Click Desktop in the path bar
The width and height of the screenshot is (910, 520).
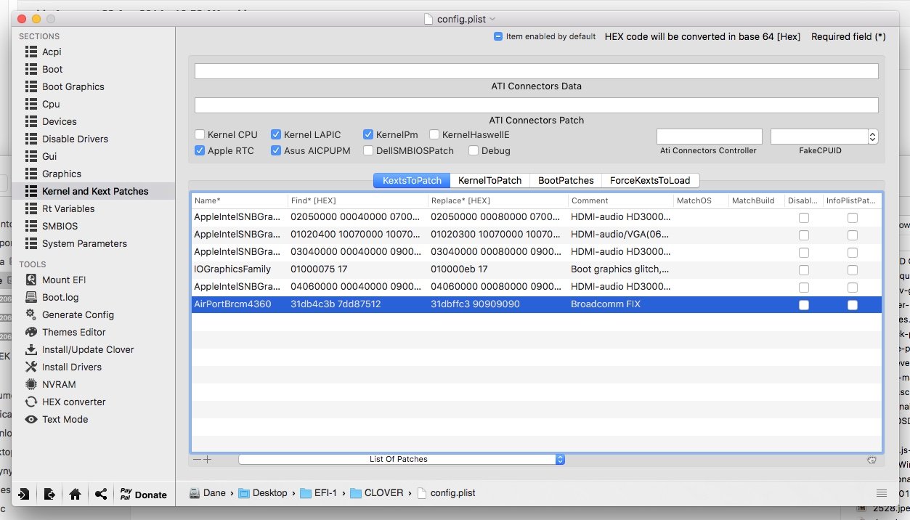click(x=262, y=492)
